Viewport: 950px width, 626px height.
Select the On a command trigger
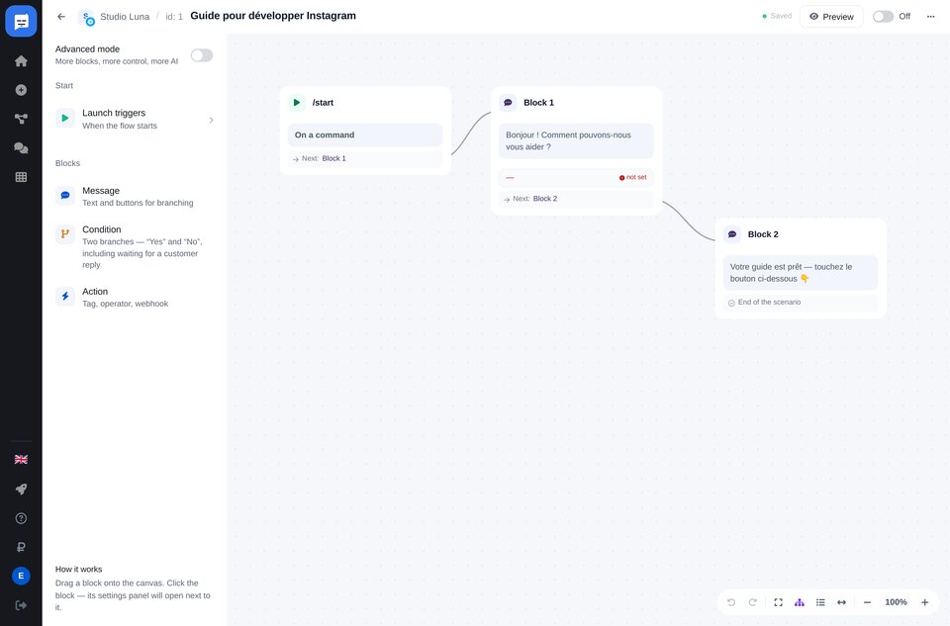tap(365, 135)
